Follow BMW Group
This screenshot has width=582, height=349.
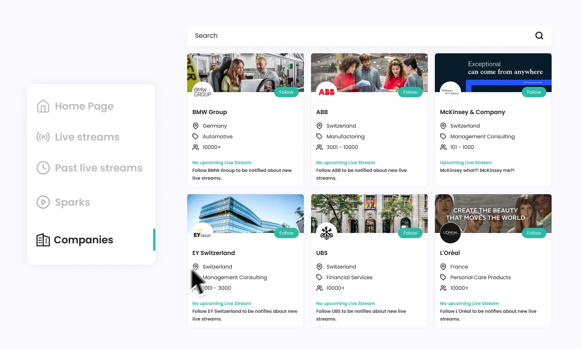(x=286, y=92)
